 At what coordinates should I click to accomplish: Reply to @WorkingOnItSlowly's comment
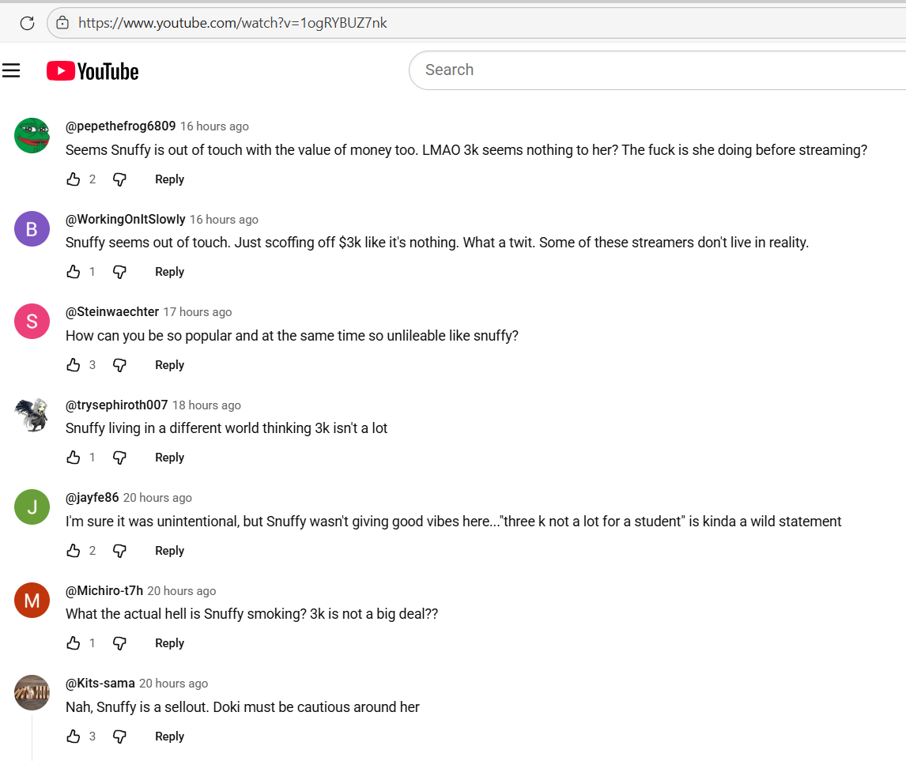point(169,272)
